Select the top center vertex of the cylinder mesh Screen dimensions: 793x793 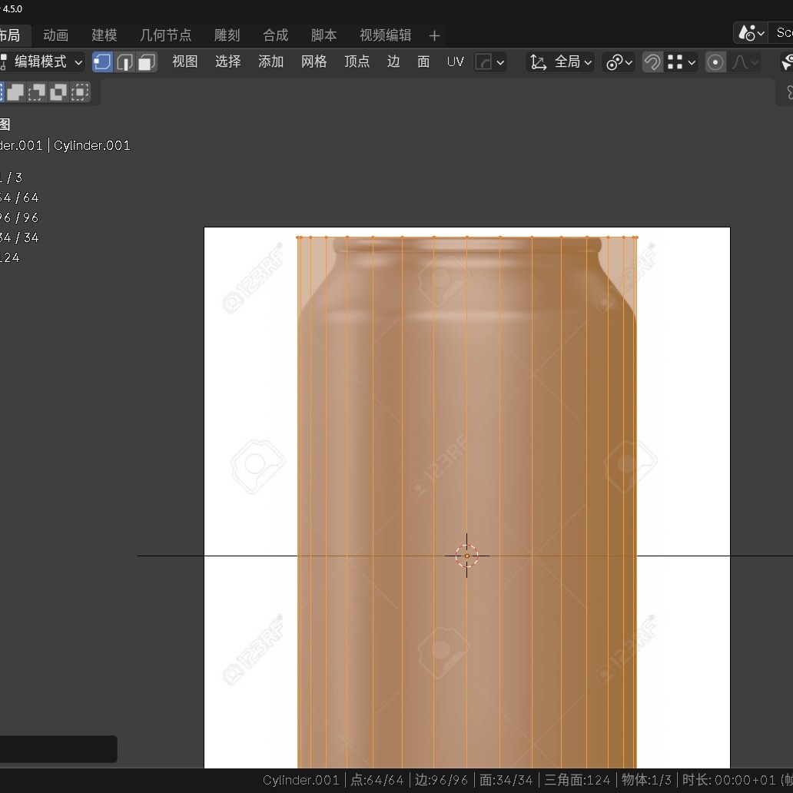[466, 237]
